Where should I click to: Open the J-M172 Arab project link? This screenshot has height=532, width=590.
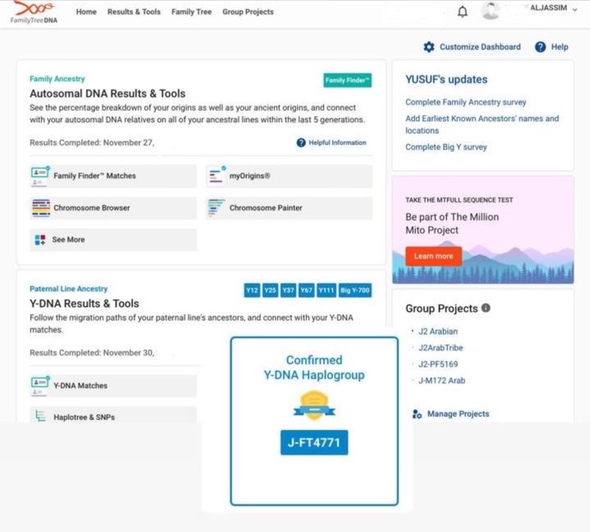[442, 380]
